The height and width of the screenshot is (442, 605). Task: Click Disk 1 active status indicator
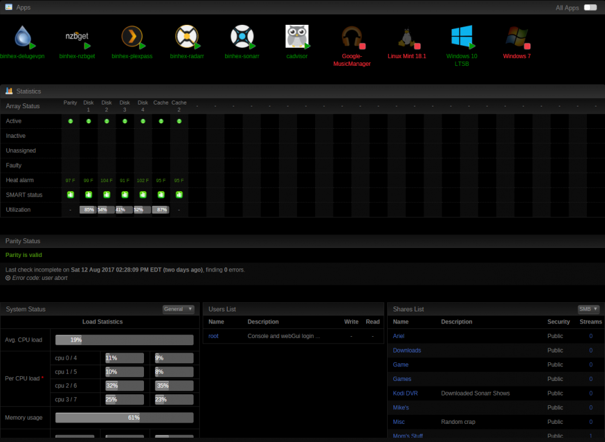tap(88, 121)
